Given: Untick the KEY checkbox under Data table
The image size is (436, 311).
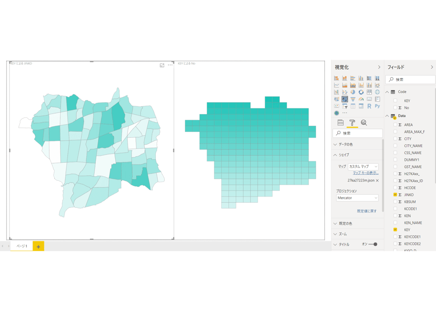Looking at the screenshot, I should 395,229.
